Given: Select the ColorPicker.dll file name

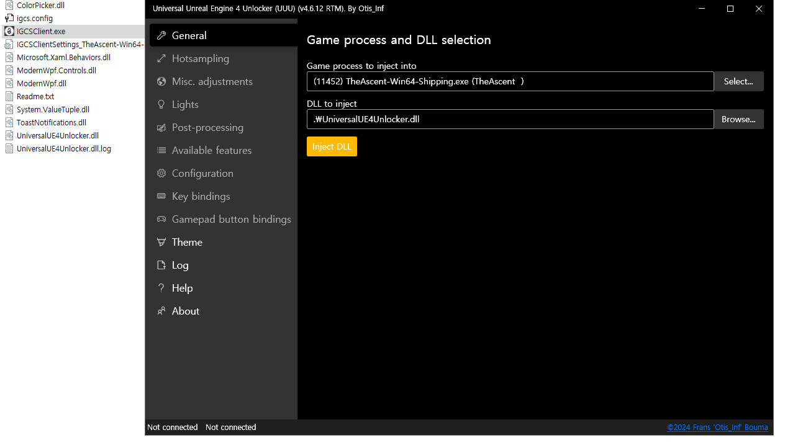Looking at the screenshot, I should 40,5.
